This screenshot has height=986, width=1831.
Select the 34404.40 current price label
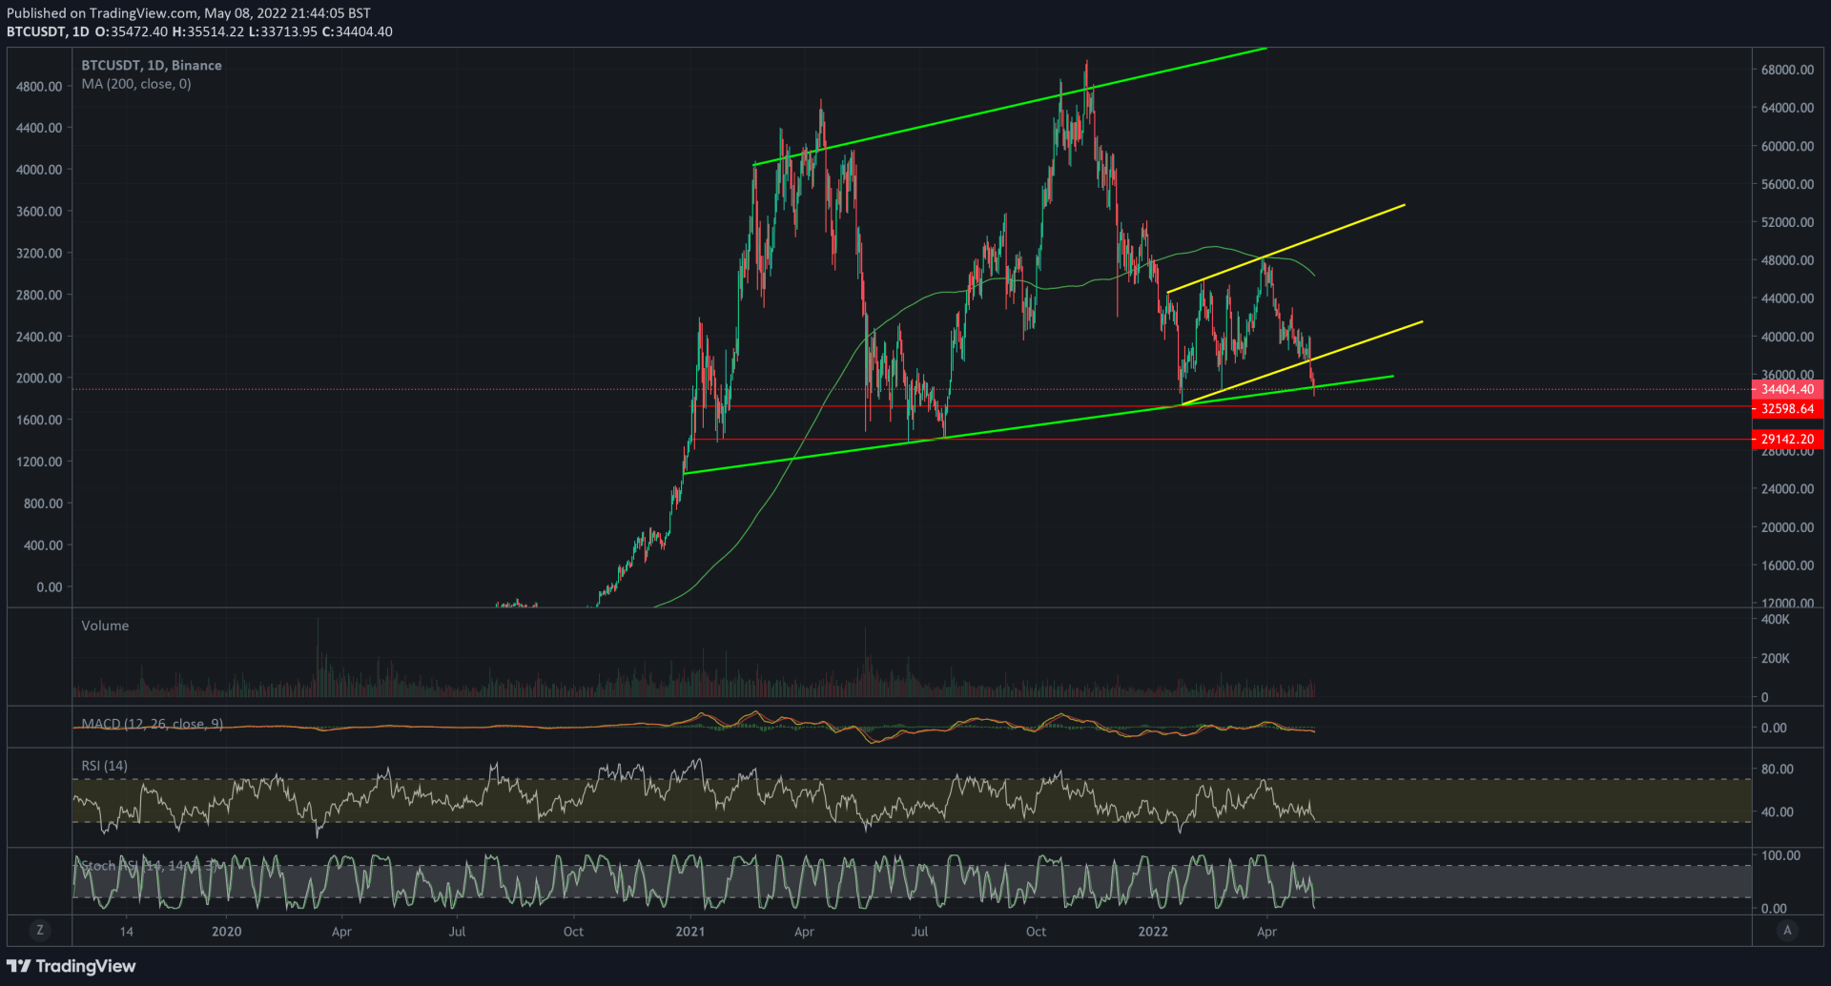coord(1787,389)
